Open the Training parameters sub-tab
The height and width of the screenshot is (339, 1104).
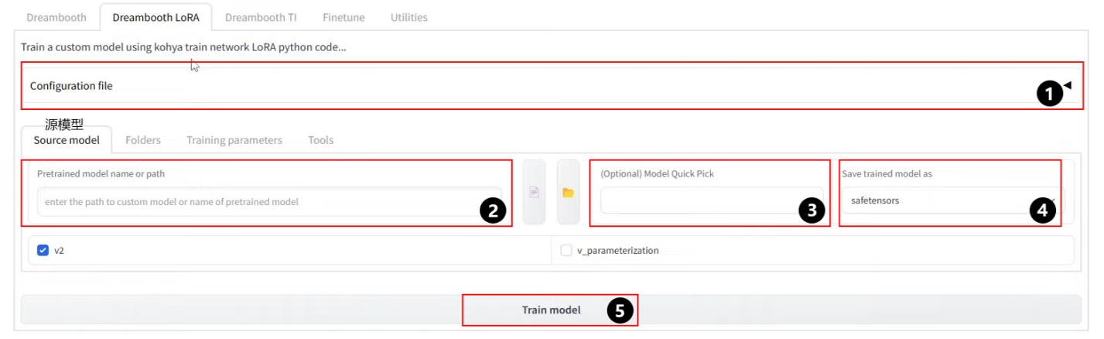pos(234,140)
